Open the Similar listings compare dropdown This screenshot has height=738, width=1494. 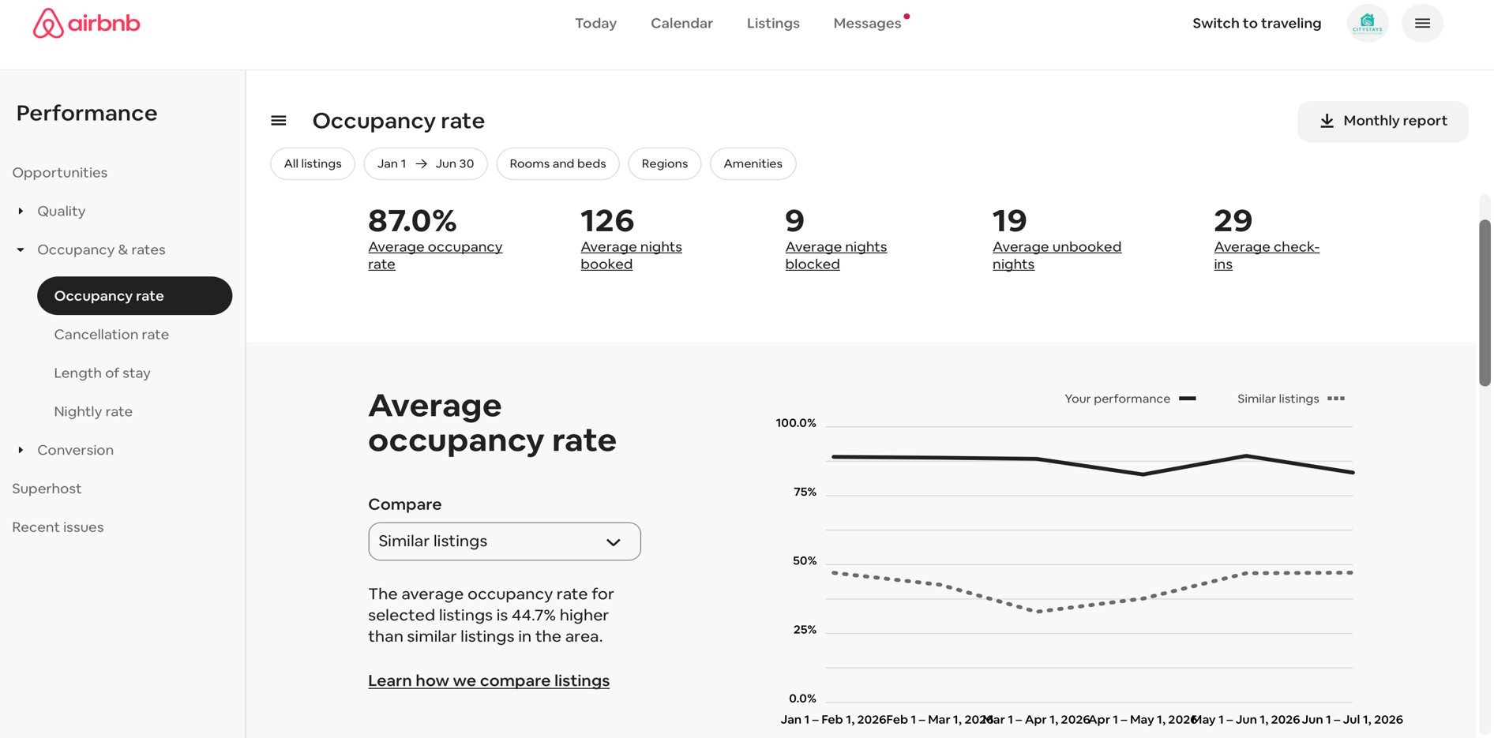tap(505, 541)
